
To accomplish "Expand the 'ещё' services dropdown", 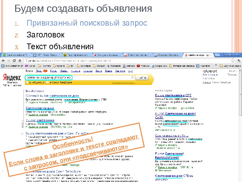I will point(130,71).
